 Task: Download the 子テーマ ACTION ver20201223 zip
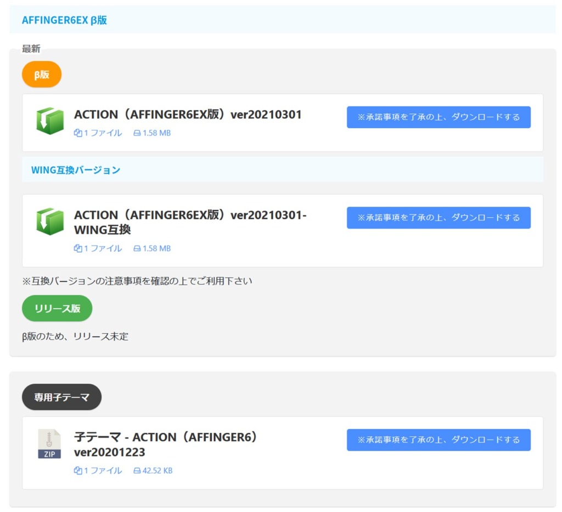439,440
